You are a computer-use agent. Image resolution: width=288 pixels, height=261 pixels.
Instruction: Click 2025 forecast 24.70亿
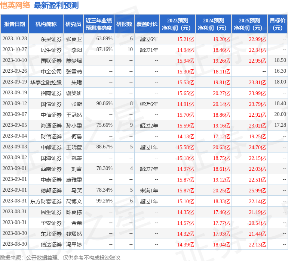pos(257,147)
